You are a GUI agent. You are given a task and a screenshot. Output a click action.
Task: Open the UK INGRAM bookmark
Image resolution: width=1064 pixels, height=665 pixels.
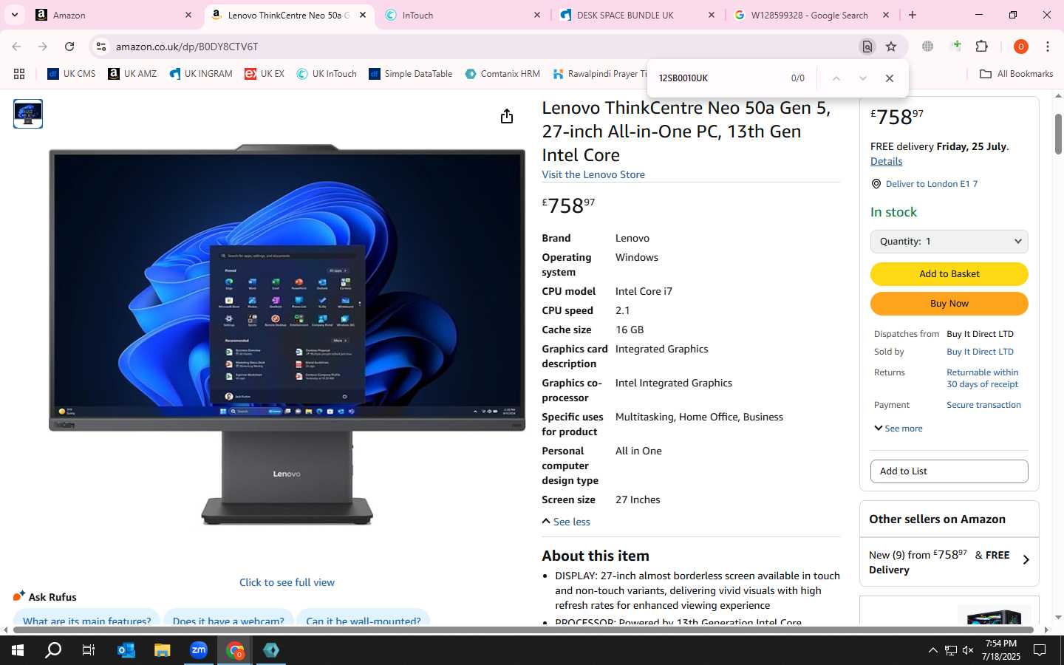pyautogui.click(x=201, y=74)
